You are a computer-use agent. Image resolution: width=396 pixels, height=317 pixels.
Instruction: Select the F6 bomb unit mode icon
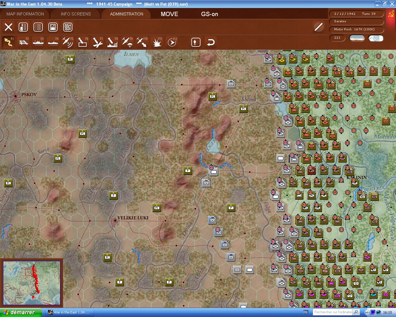[82, 42]
